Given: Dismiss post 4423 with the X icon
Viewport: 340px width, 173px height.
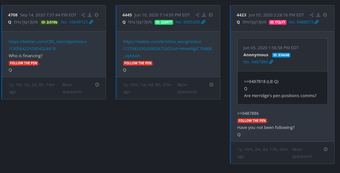Looking at the screenshot, I should [326, 149].
